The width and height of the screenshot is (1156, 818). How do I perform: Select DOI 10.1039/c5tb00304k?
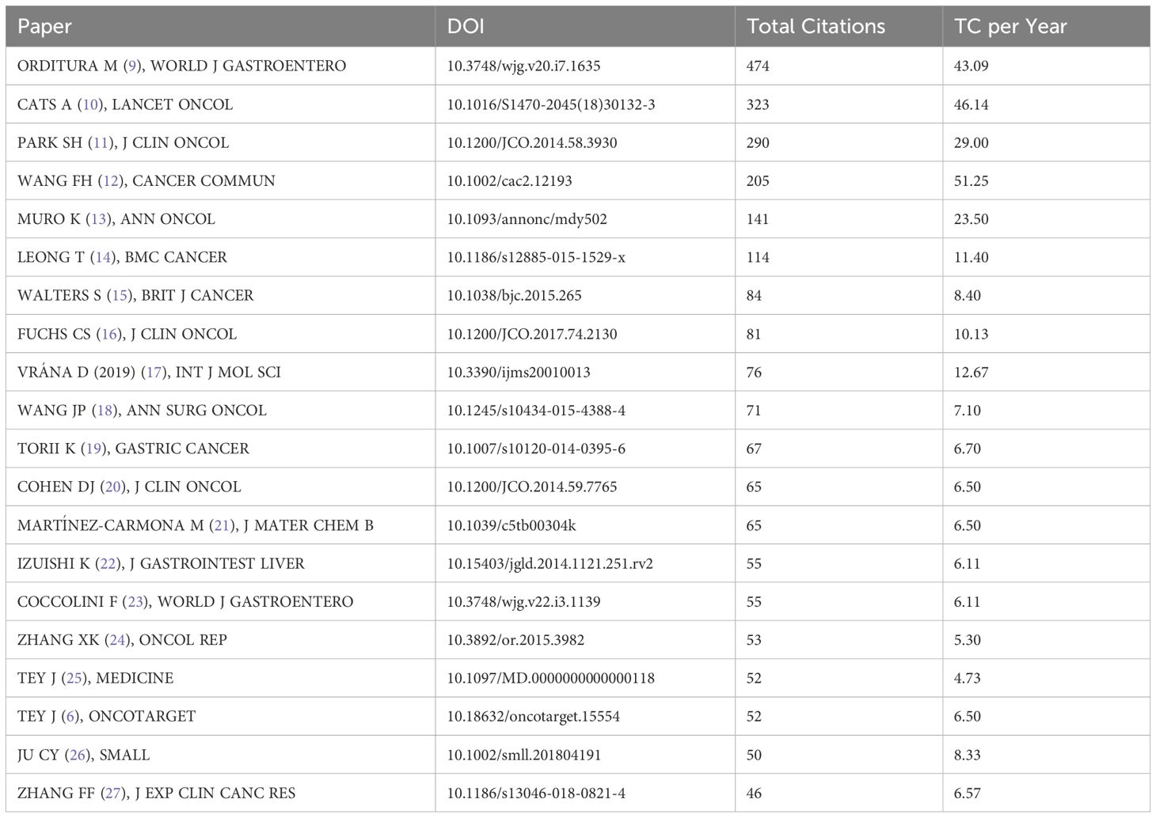pyautogui.click(x=511, y=525)
